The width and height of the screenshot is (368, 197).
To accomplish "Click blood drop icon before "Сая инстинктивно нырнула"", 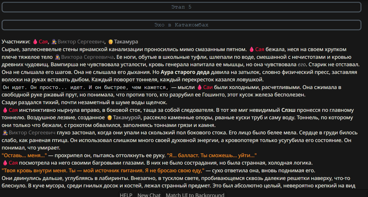I will pos(5,110).
